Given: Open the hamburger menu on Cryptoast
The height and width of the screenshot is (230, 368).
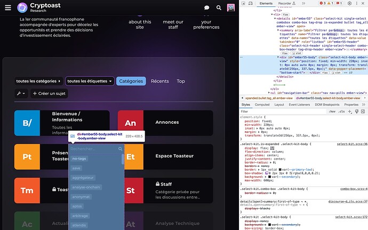Looking at the screenshot, I should pyautogui.click(x=8, y=7).
